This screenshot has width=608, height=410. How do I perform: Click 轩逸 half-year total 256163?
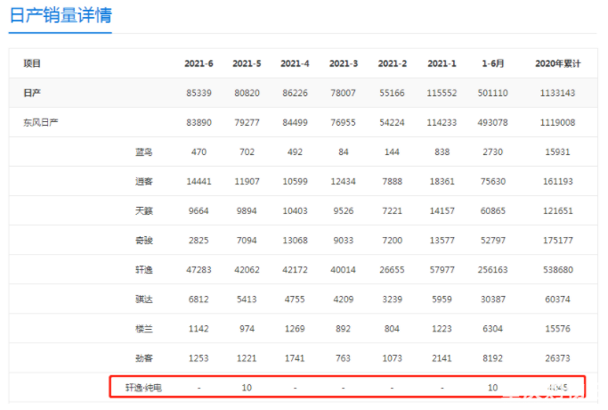point(492,269)
